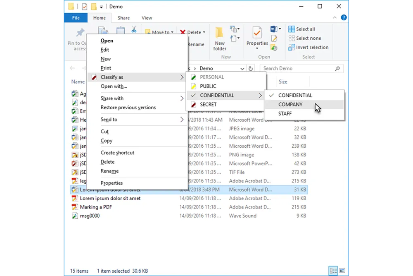Click Invert selection in ribbon
The image size is (413, 276).
coord(312,47)
